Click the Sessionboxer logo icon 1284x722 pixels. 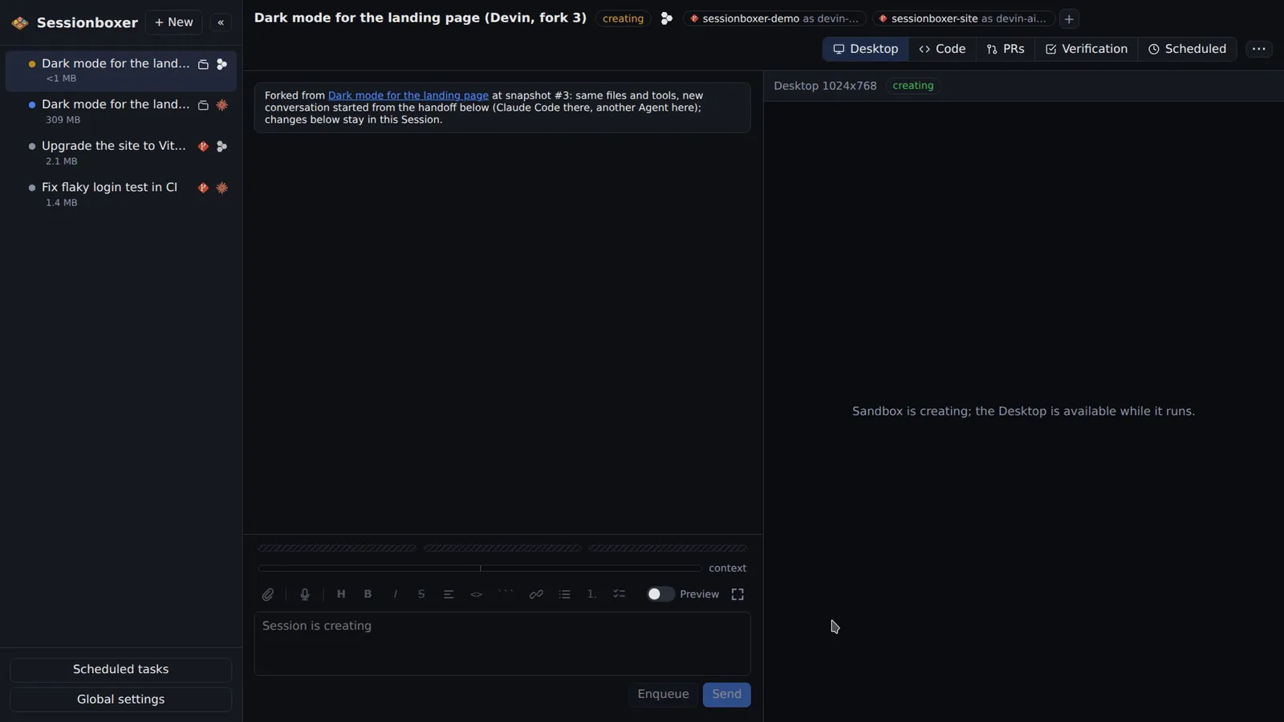coord(20,22)
